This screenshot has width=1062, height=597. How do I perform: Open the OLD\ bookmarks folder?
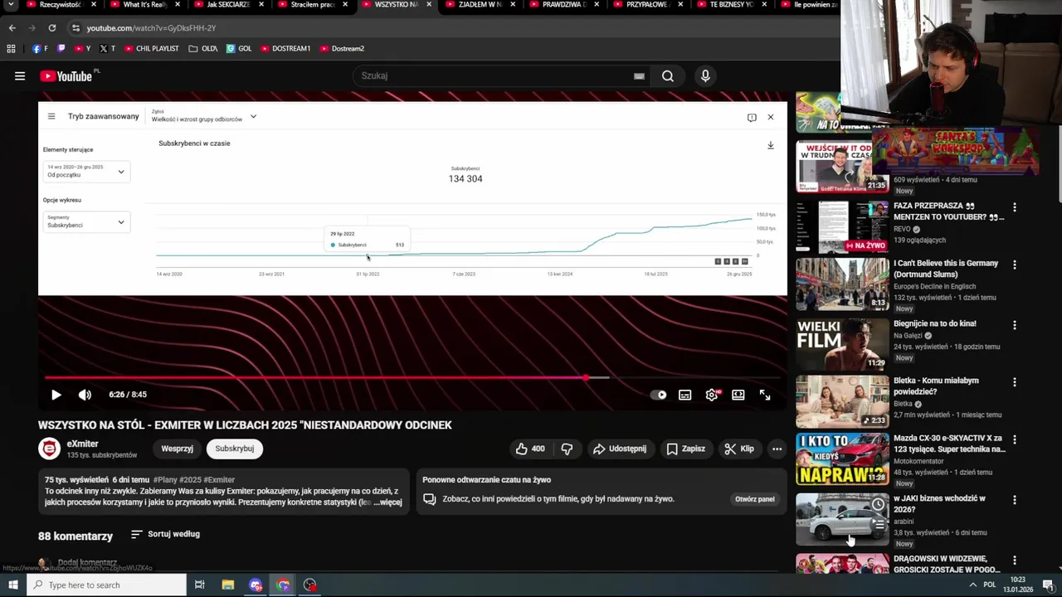tap(203, 49)
